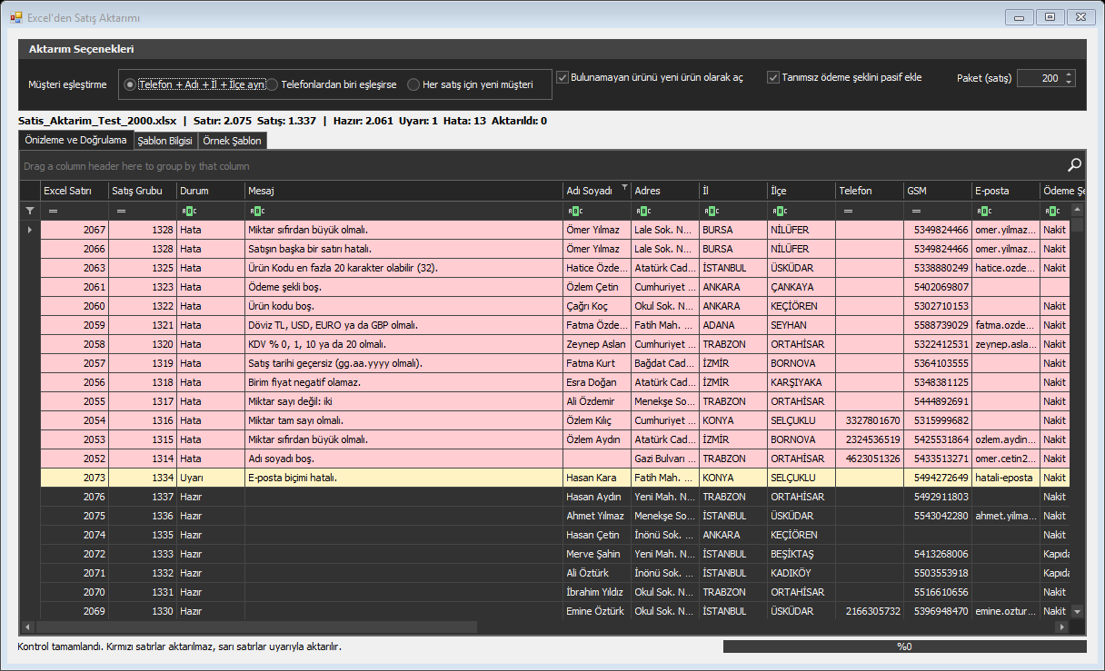Screen dimensions: 1105x671
Task: Toggle 'Tanımsız ödeme şeklini pasif ekle' checkbox
Action: 844,77
